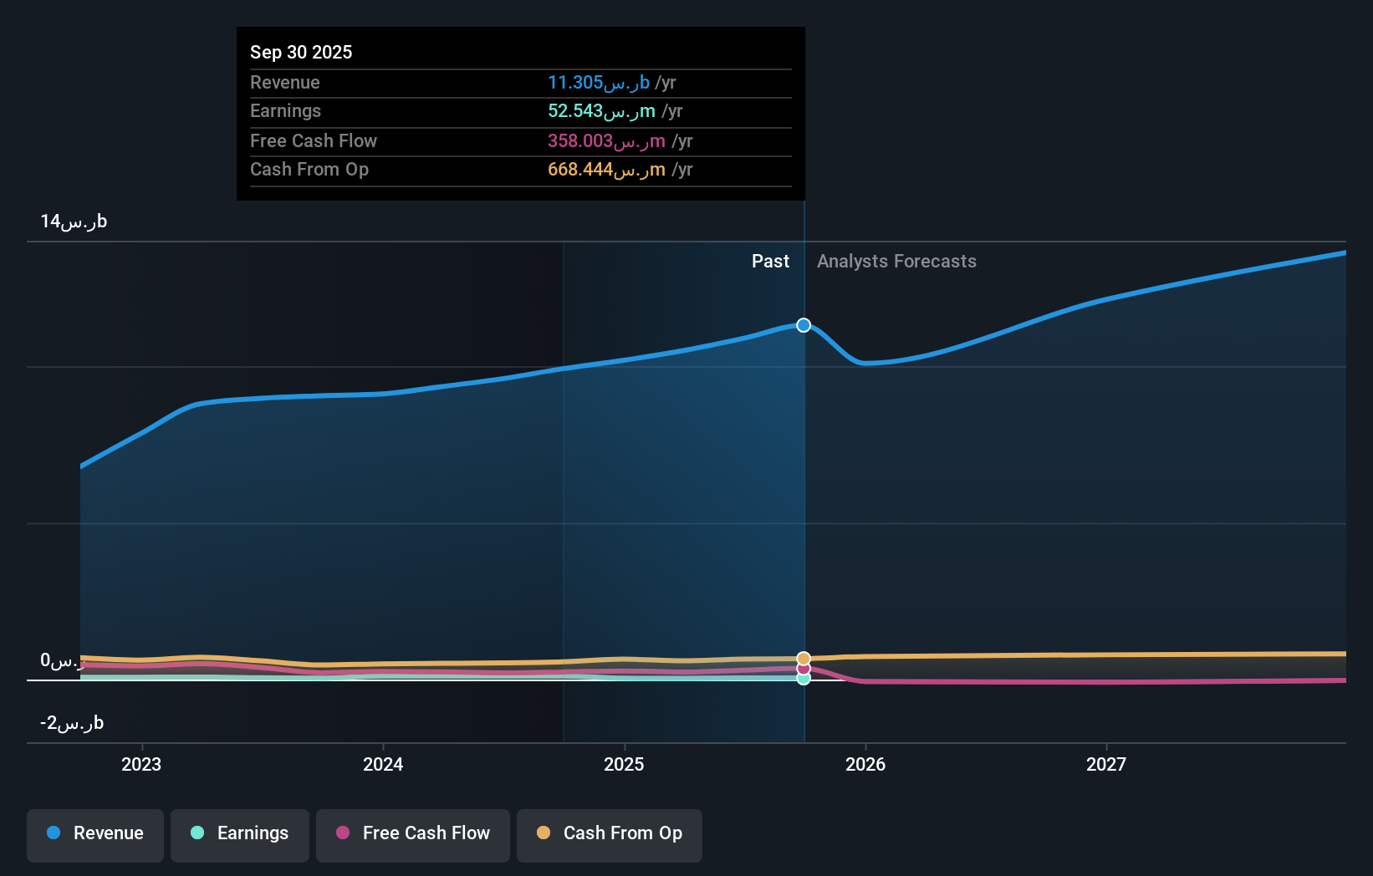1373x876 pixels.
Task: Click the Cash From Op legend button
Action: (x=609, y=833)
